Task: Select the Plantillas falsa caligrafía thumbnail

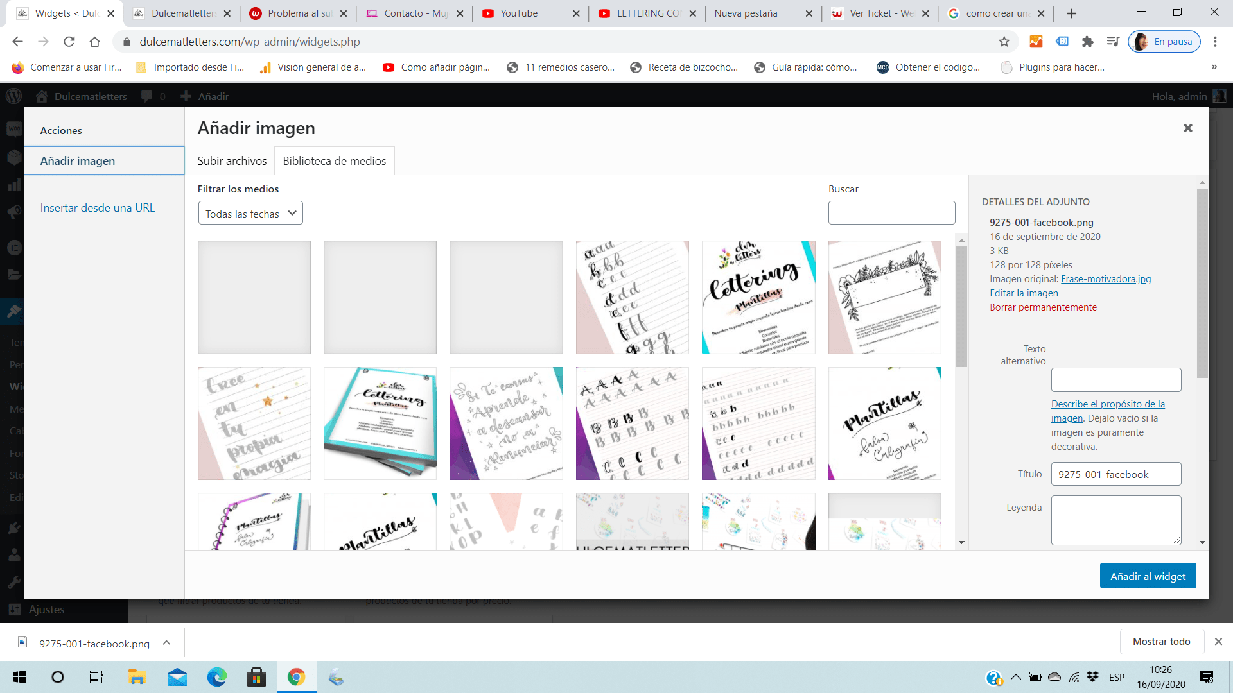Action: click(x=884, y=424)
